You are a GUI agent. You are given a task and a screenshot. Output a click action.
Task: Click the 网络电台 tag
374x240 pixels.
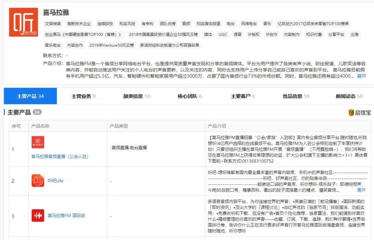[x=249, y=24]
